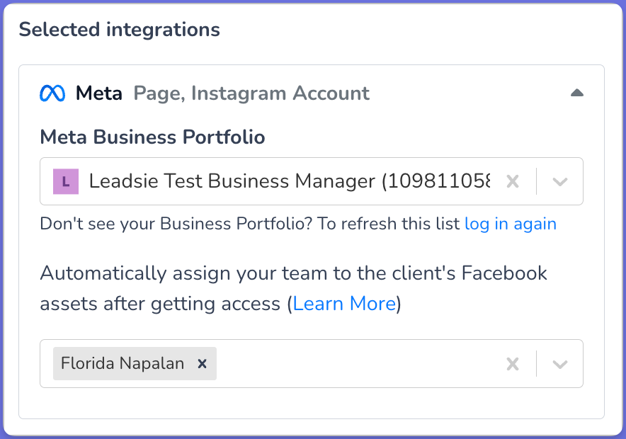This screenshot has width=626, height=439.
Task: Clear all assigned team members
Action: point(513,364)
